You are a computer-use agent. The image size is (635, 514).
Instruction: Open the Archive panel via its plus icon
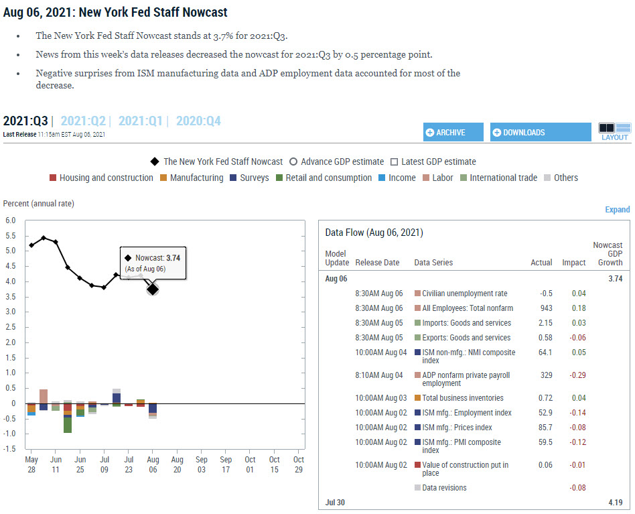point(430,132)
